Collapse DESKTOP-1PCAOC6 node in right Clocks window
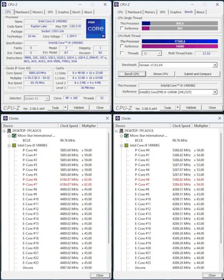This screenshot has height=280, width=224. tap(116, 131)
